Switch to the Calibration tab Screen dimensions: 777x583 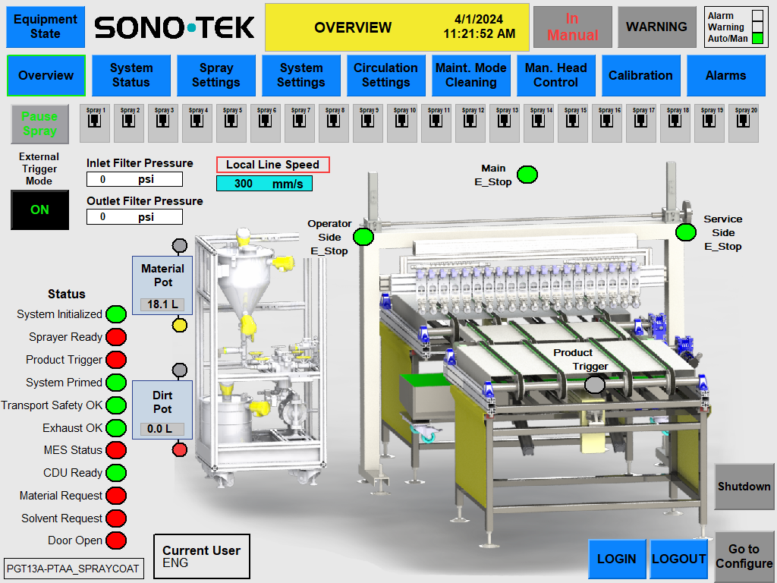pos(640,75)
